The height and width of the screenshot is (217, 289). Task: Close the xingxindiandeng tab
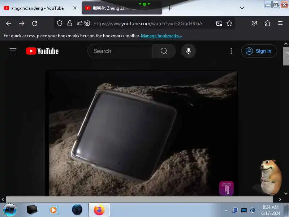pyautogui.click(x=75, y=8)
